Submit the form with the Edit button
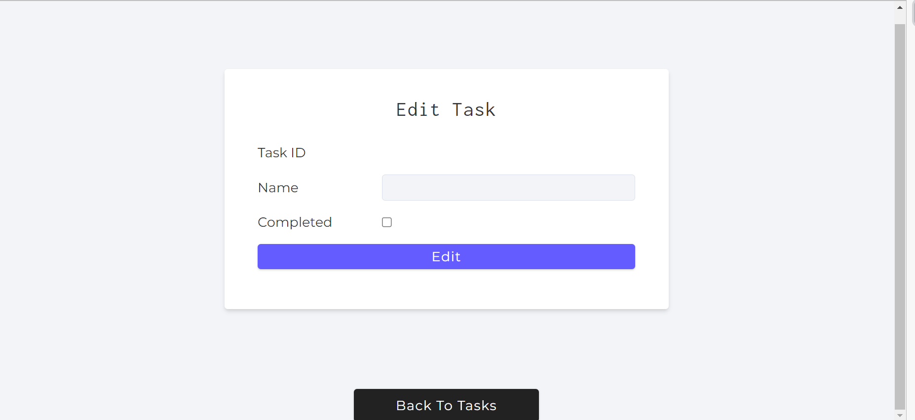915x420 pixels. pos(446,256)
